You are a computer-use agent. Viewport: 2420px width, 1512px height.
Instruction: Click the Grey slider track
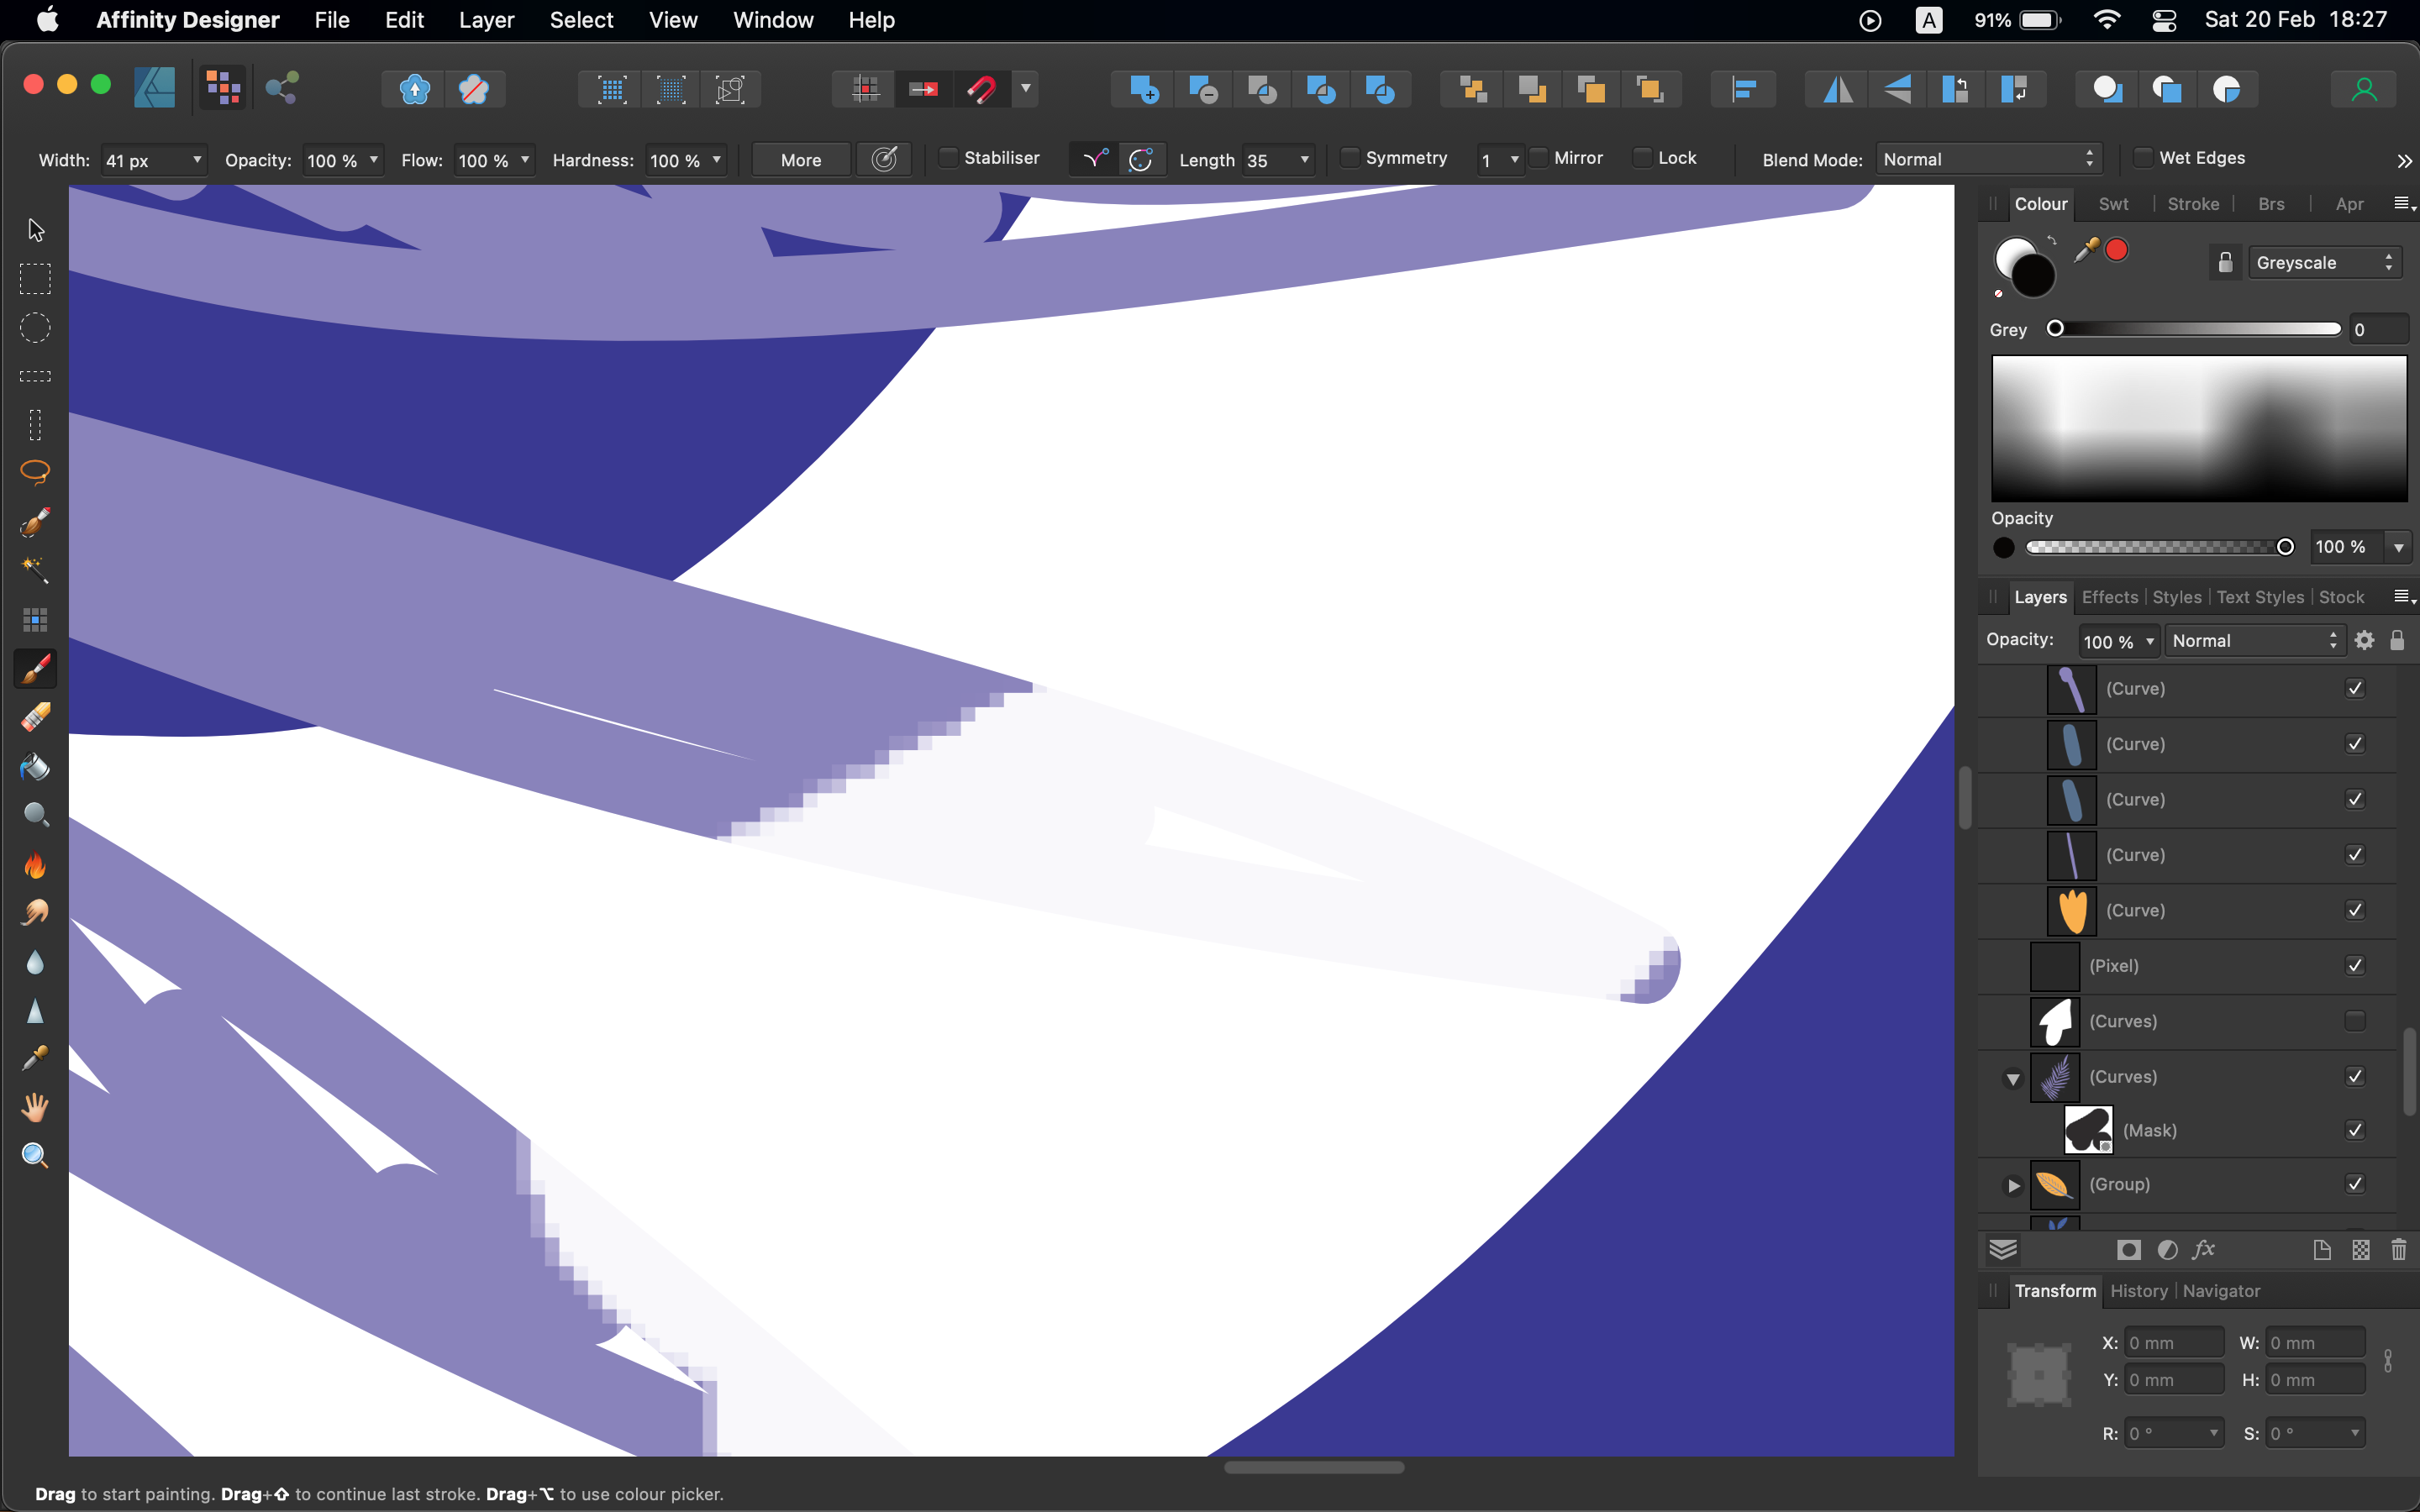(2197, 329)
